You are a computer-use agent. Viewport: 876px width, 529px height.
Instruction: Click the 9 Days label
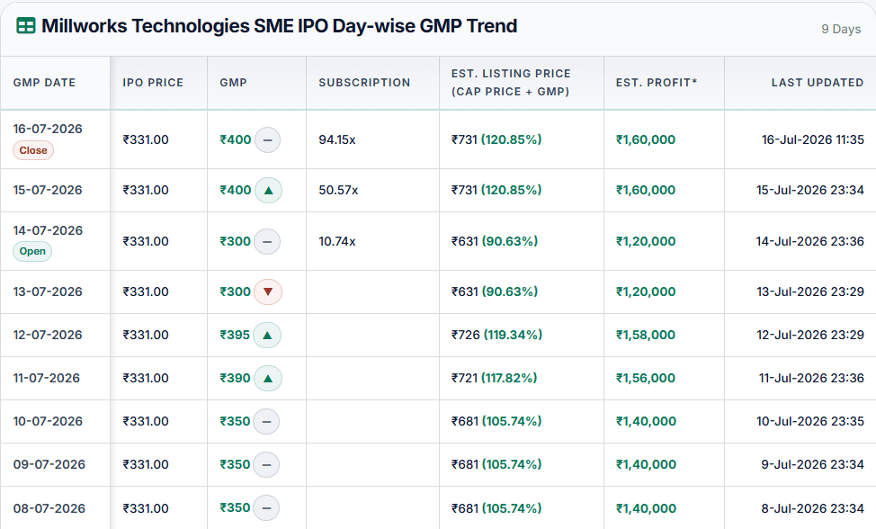pos(841,29)
